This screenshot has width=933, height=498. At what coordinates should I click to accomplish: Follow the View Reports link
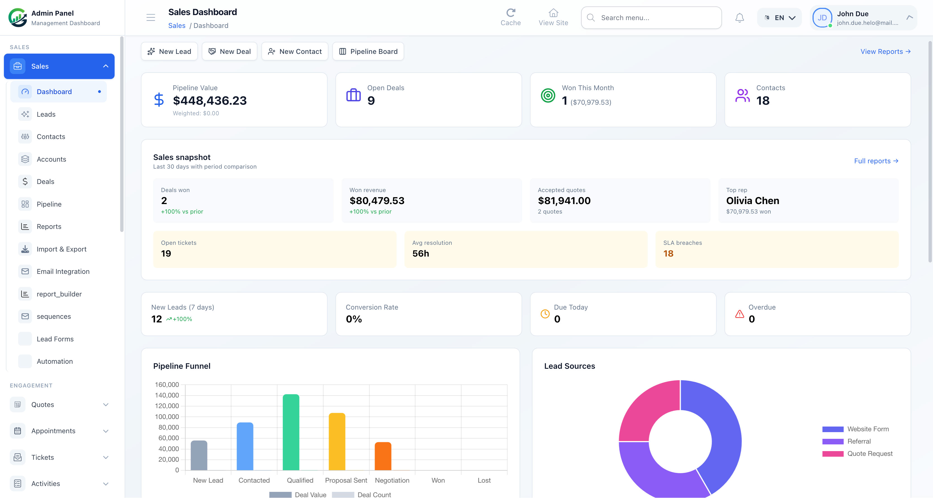pos(885,51)
